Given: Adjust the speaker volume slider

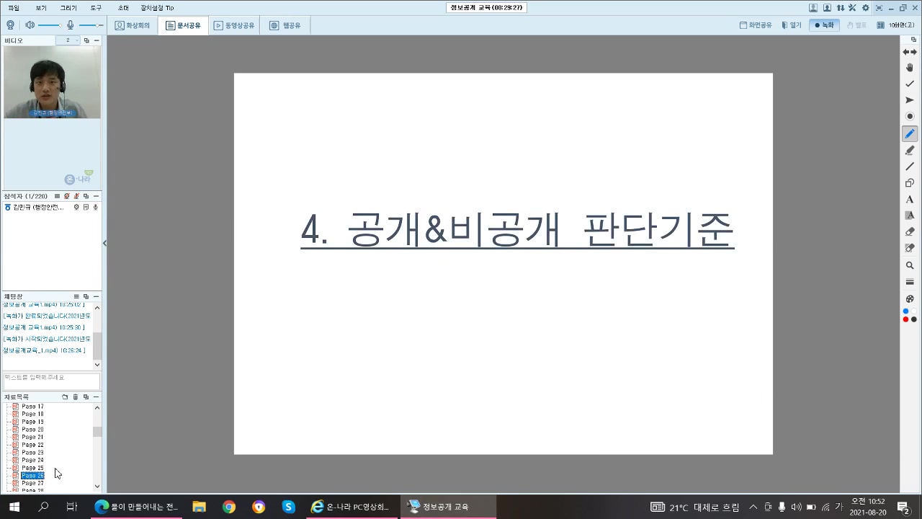Looking at the screenshot, I should click(x=50, y=25).
